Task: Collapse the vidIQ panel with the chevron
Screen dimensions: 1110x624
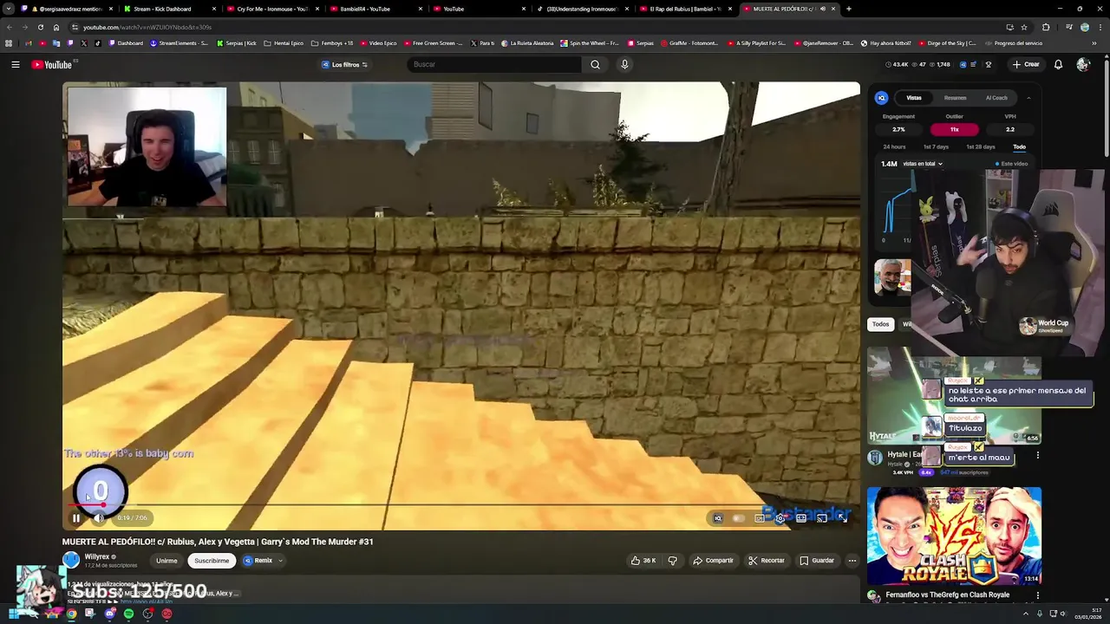Action: pyautogui.click(x=1028, y=98)
